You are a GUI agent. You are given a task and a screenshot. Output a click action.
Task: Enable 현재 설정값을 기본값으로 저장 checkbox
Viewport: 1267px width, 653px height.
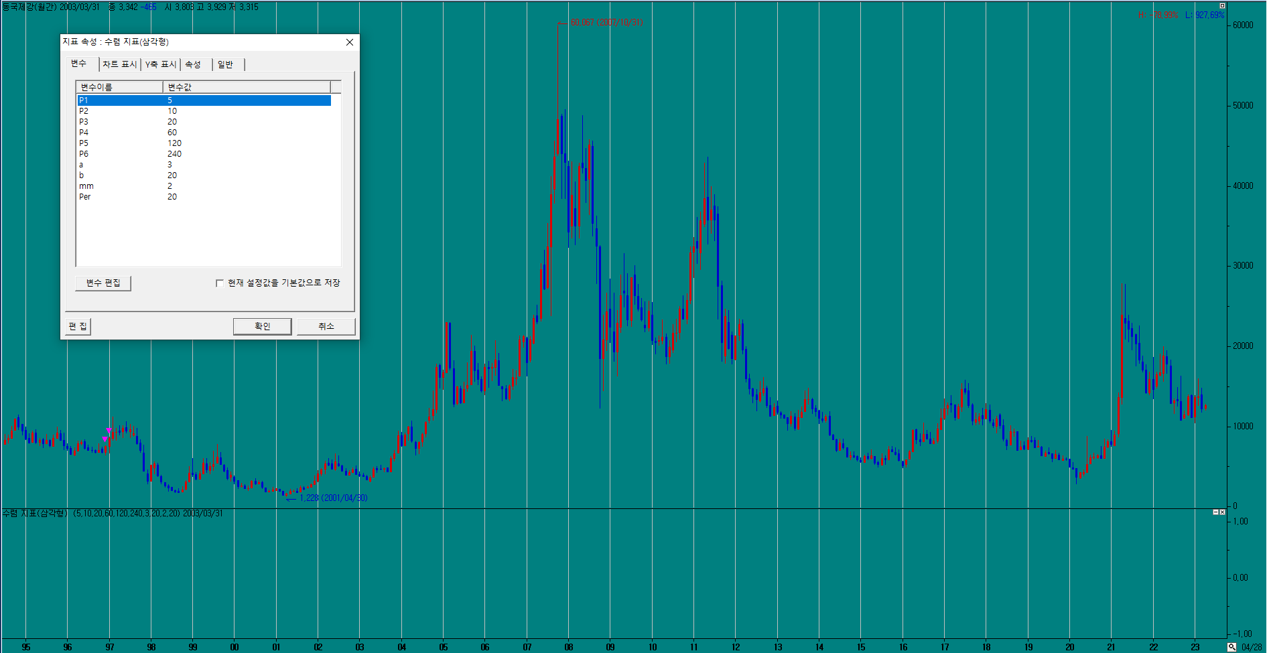click(220, 283)
